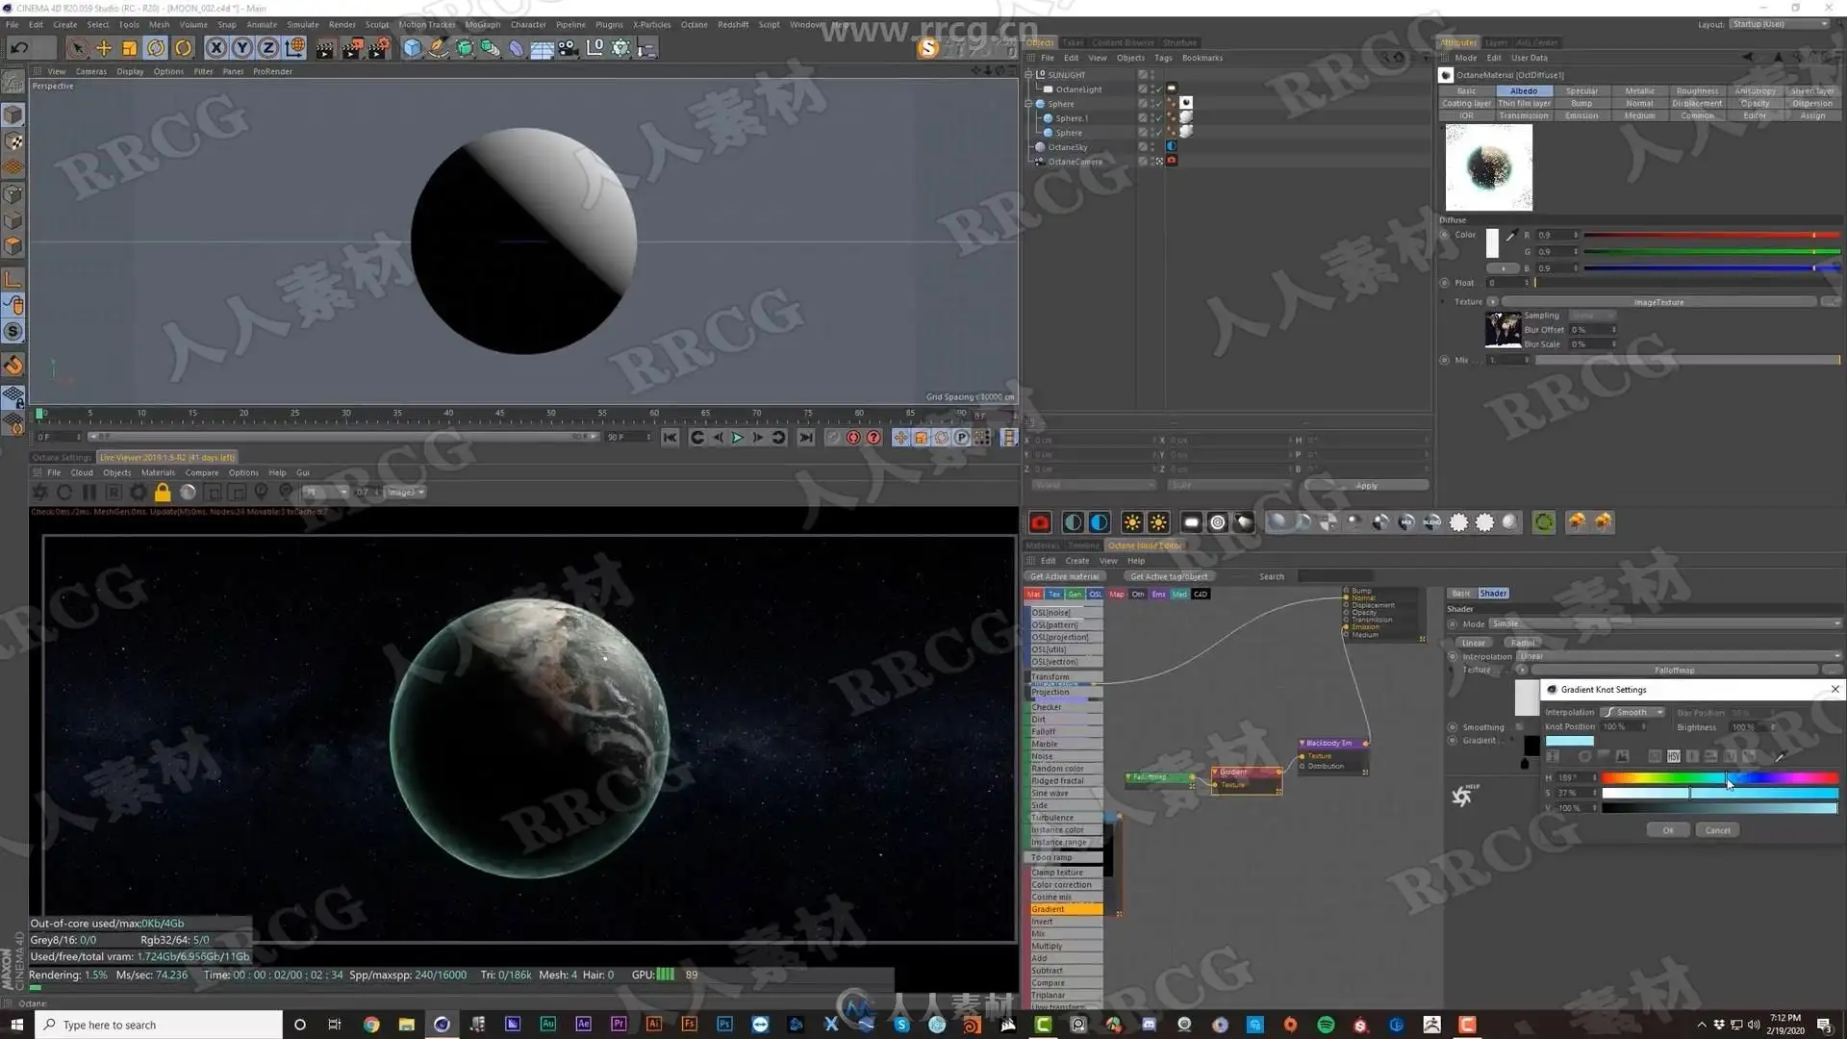1847x1039 pixels.
Task: Open the Edit Render Settings icon
Action: (379, 48)
